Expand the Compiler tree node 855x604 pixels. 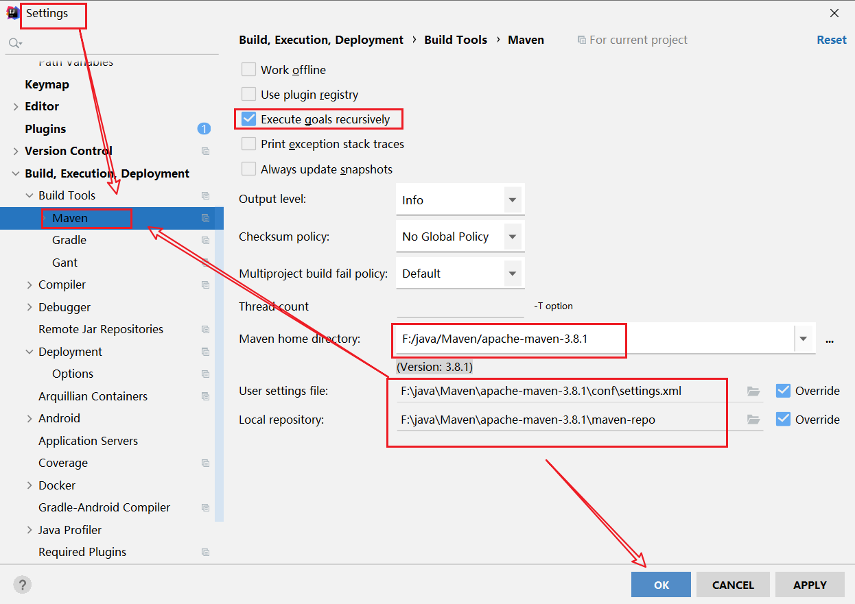coord(30,285)
